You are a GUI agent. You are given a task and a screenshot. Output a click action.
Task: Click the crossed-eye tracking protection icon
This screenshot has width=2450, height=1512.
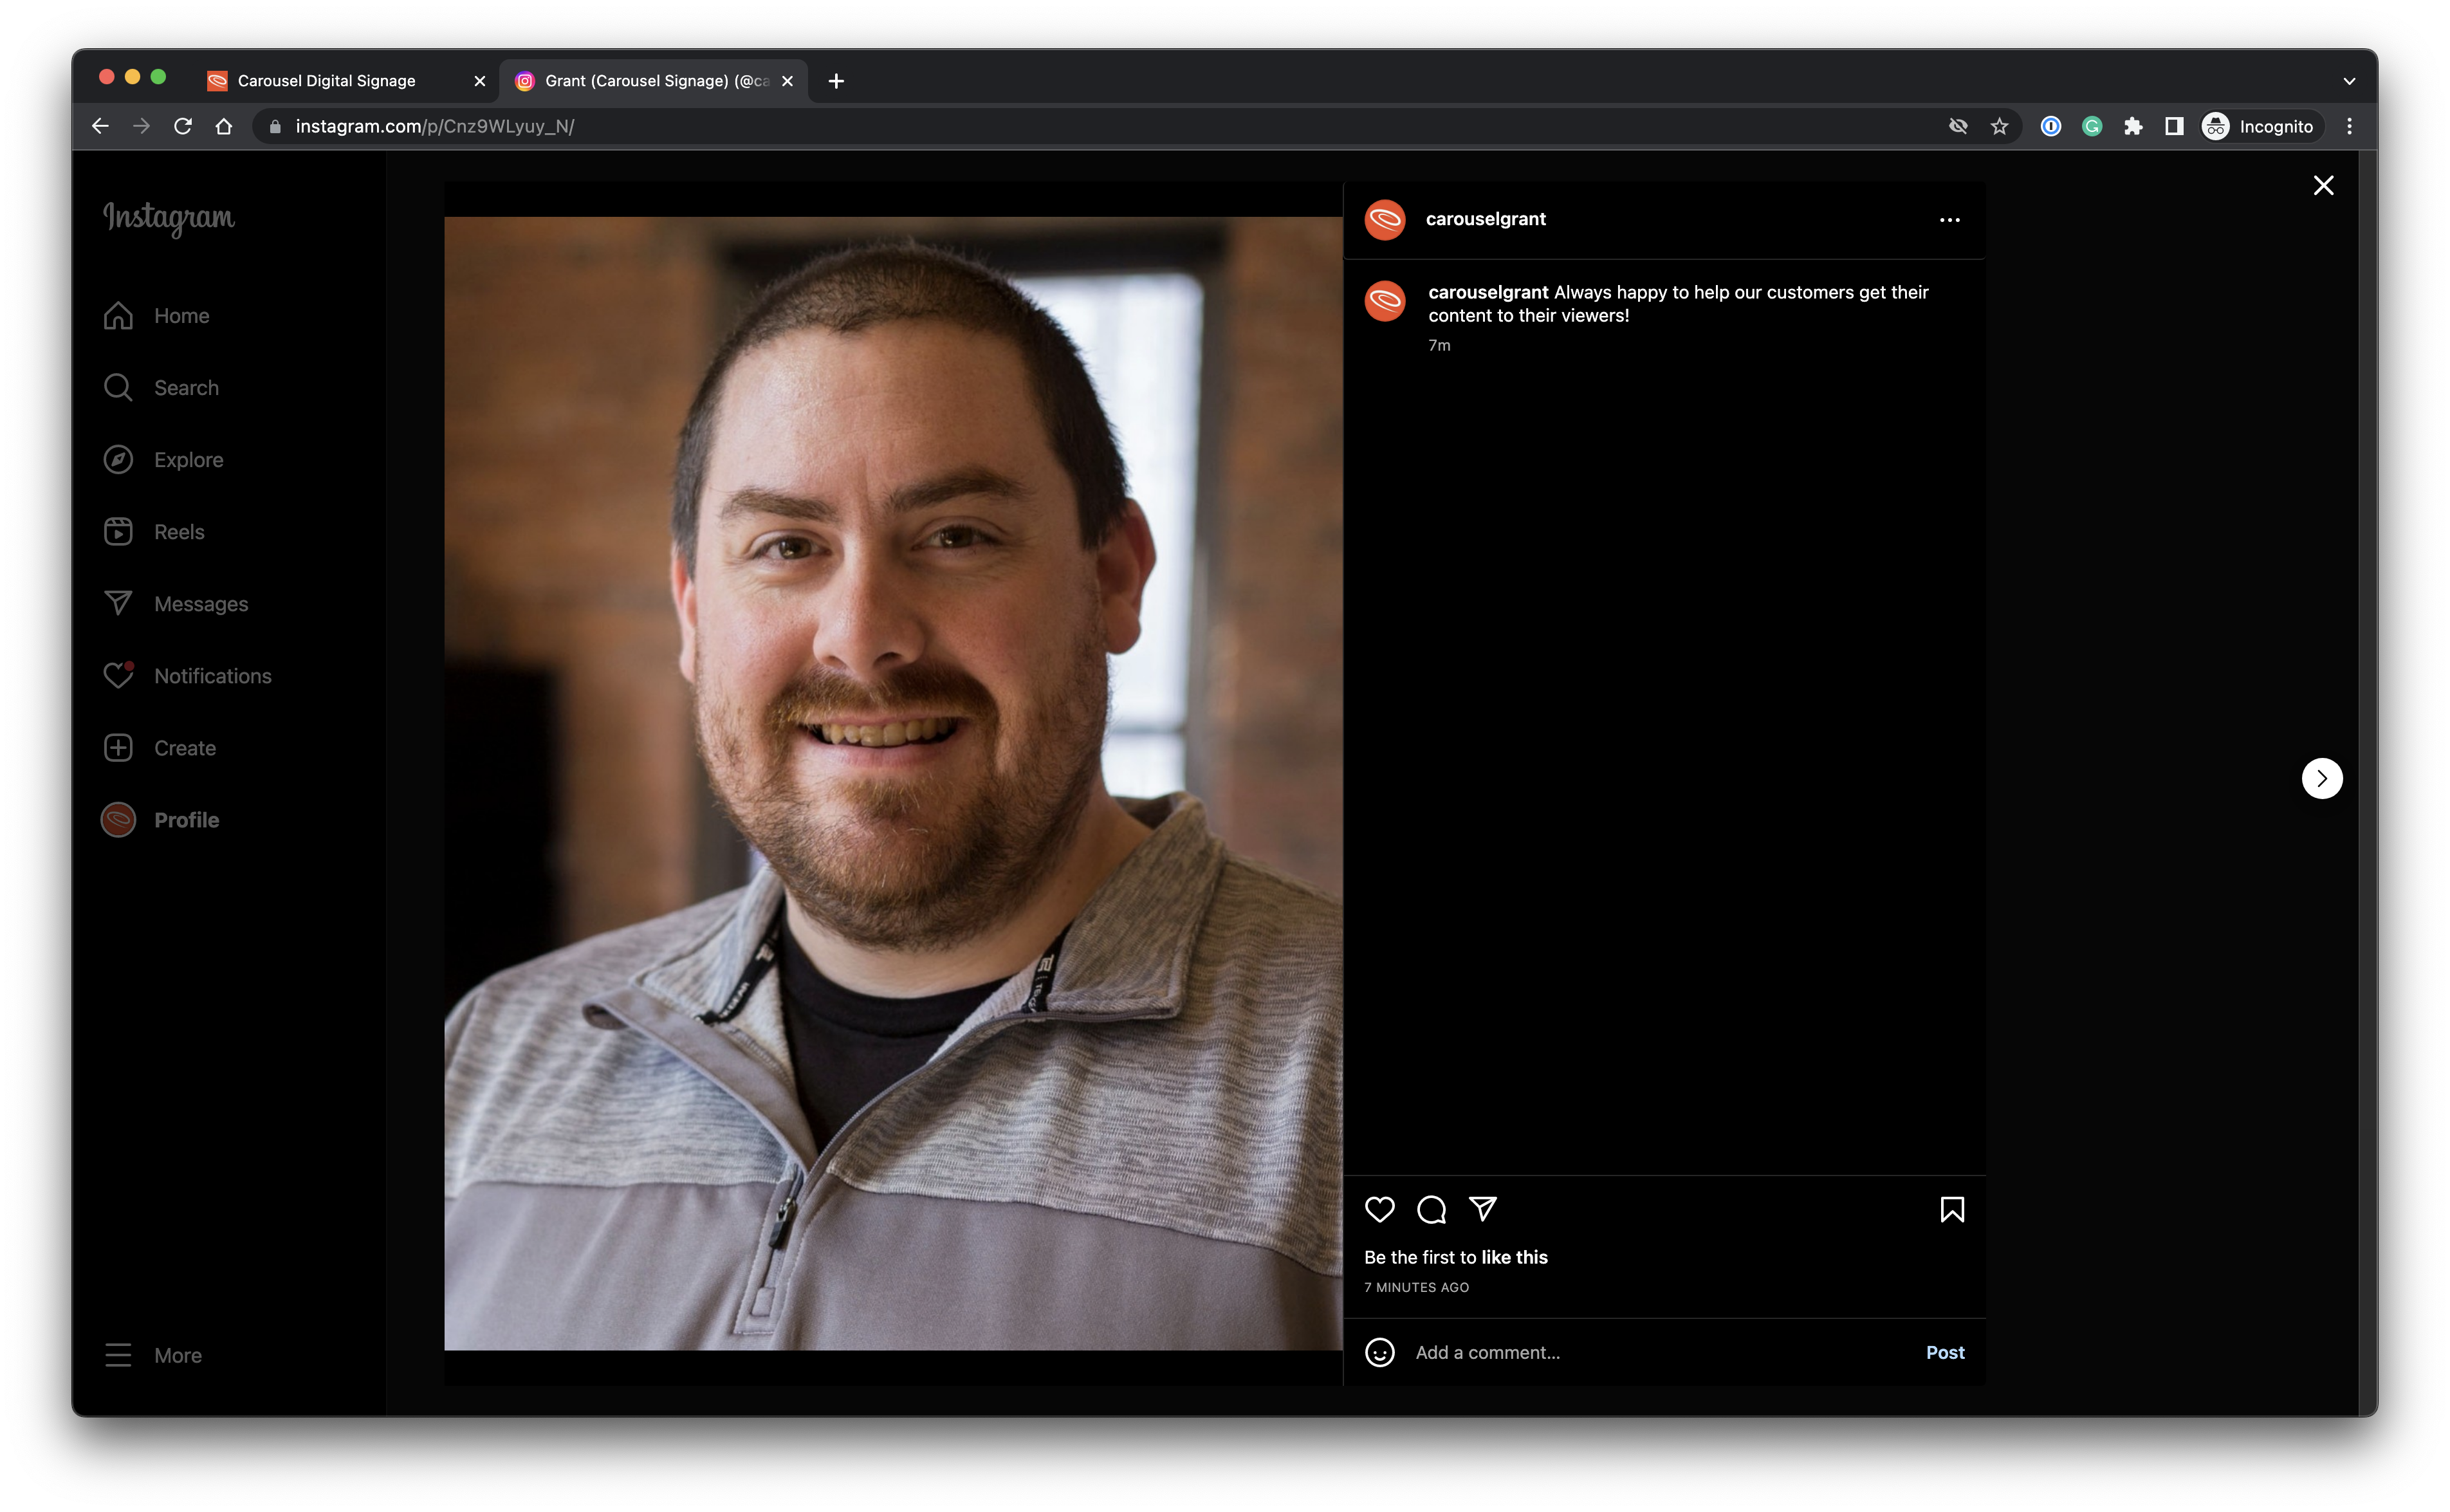tap(1957, 126)
